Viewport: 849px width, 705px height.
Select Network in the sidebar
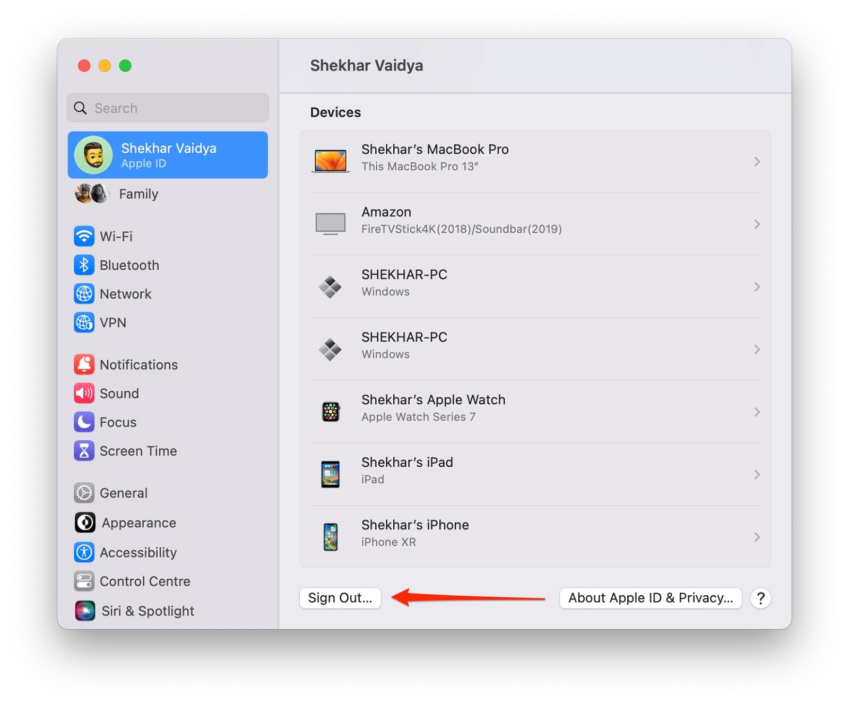126,293
